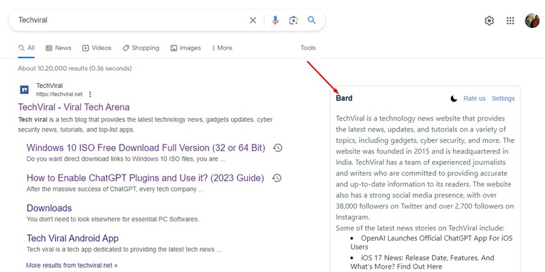
Task: Open Windows 10 ISO Free Download link
Action: point(146,148)
